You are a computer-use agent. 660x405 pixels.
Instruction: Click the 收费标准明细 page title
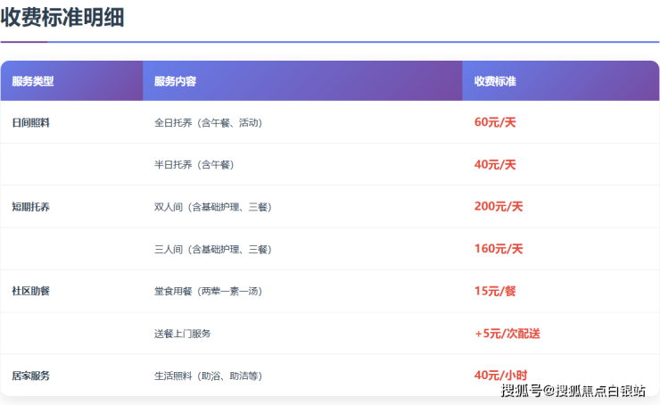click(62, 17)
